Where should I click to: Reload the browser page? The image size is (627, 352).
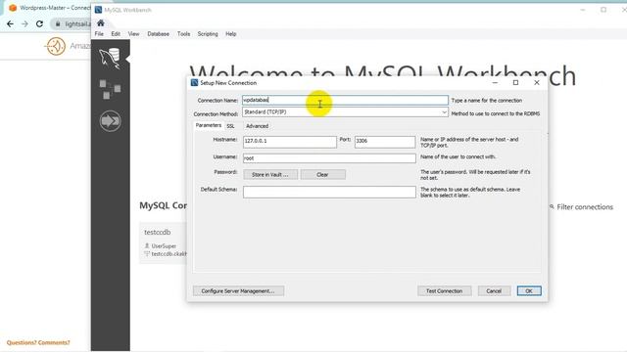(39, 23)
